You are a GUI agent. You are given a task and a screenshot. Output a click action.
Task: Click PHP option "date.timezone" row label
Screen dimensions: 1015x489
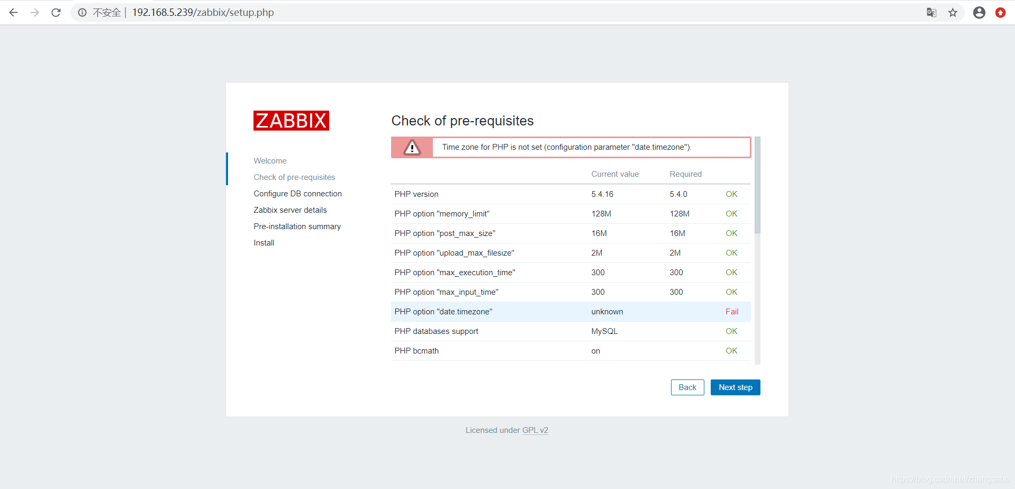(x=443, y=312)
